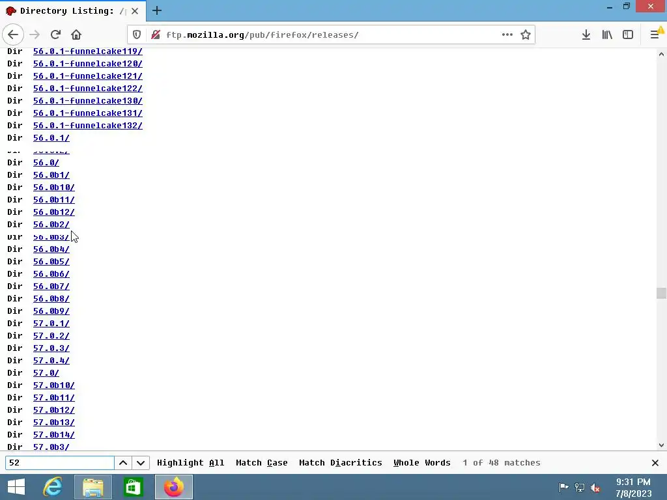
Task: Open the 57.0.4/ directory link
Action: point(51,360)
